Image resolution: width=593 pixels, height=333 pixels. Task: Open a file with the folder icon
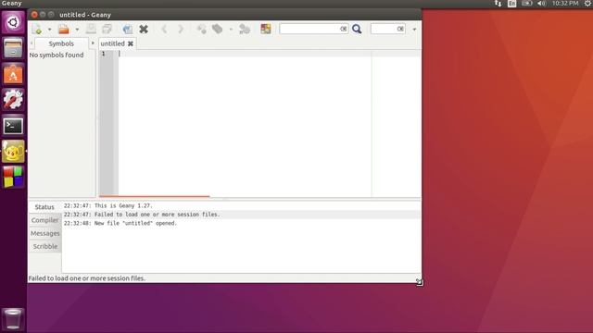click(x=64, y=29)
